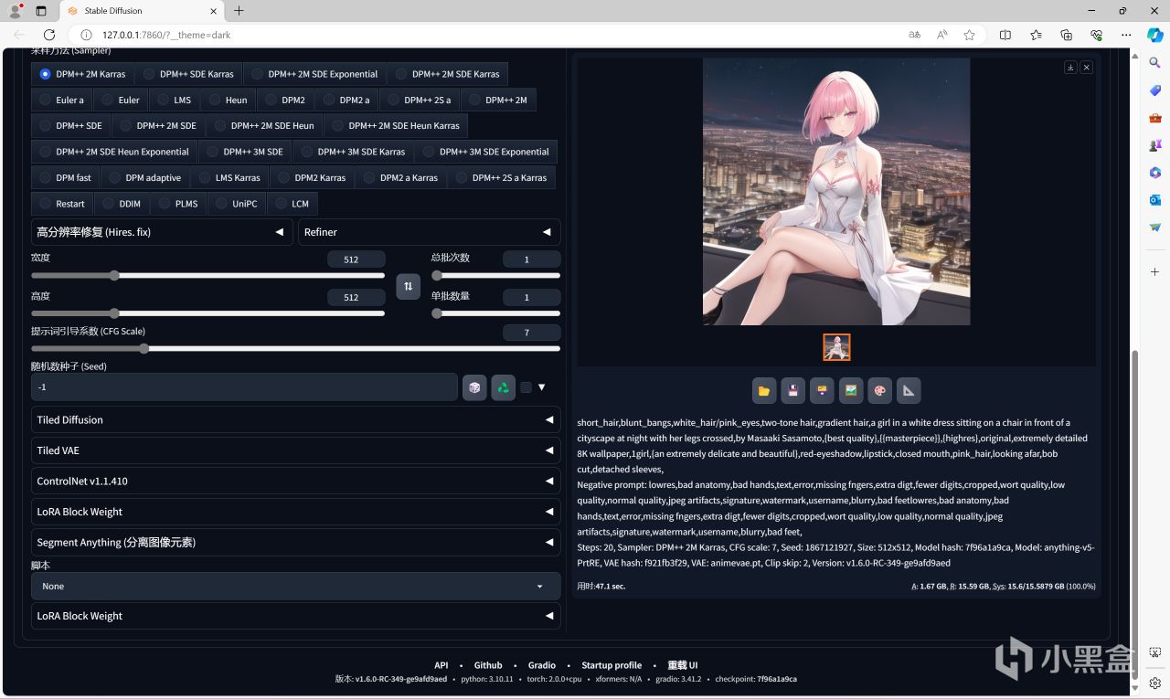Randomize seed with the dice button

pos(474,387)
